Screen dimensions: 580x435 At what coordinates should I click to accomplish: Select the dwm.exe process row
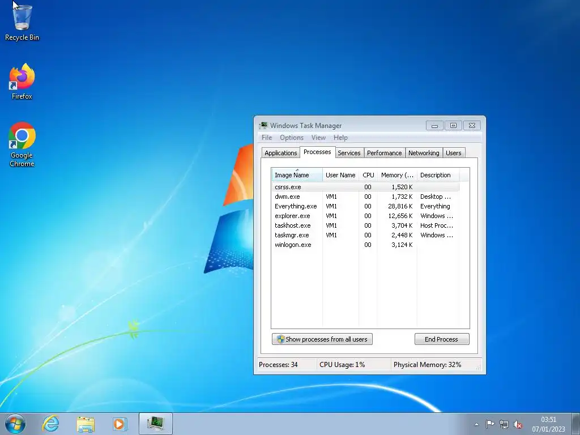pos(365,197)
